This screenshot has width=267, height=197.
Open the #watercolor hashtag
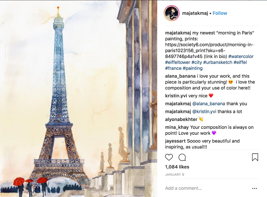[x=241, y=56]
